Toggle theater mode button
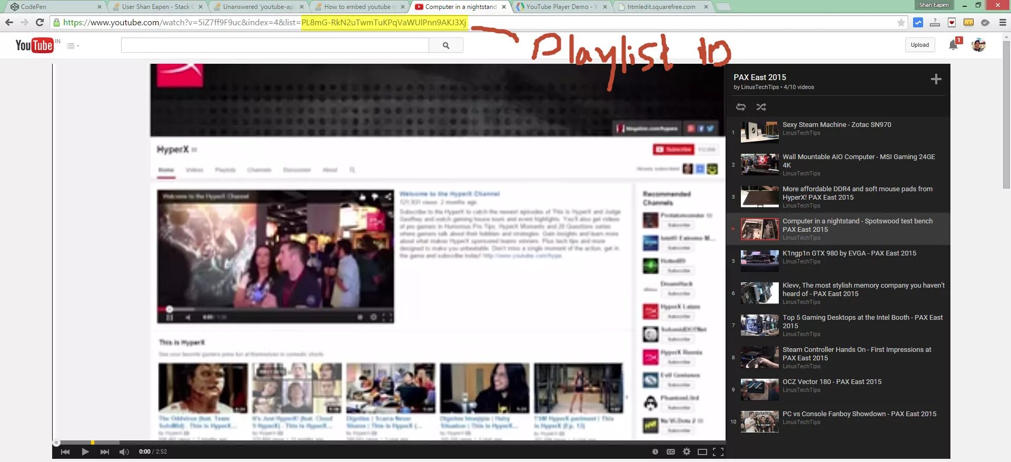This screenshot has height=462, width=1011. click(702, 451)
